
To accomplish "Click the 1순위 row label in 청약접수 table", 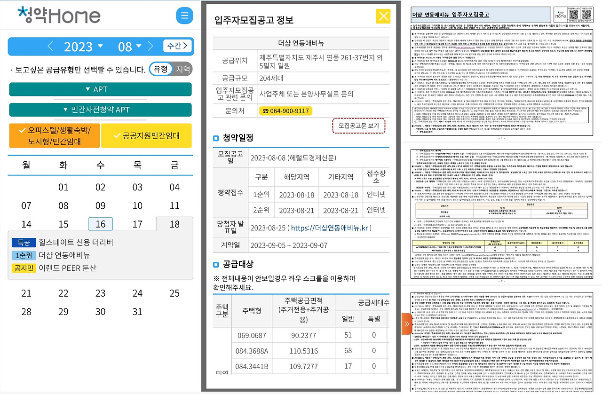I will point(261,195).
